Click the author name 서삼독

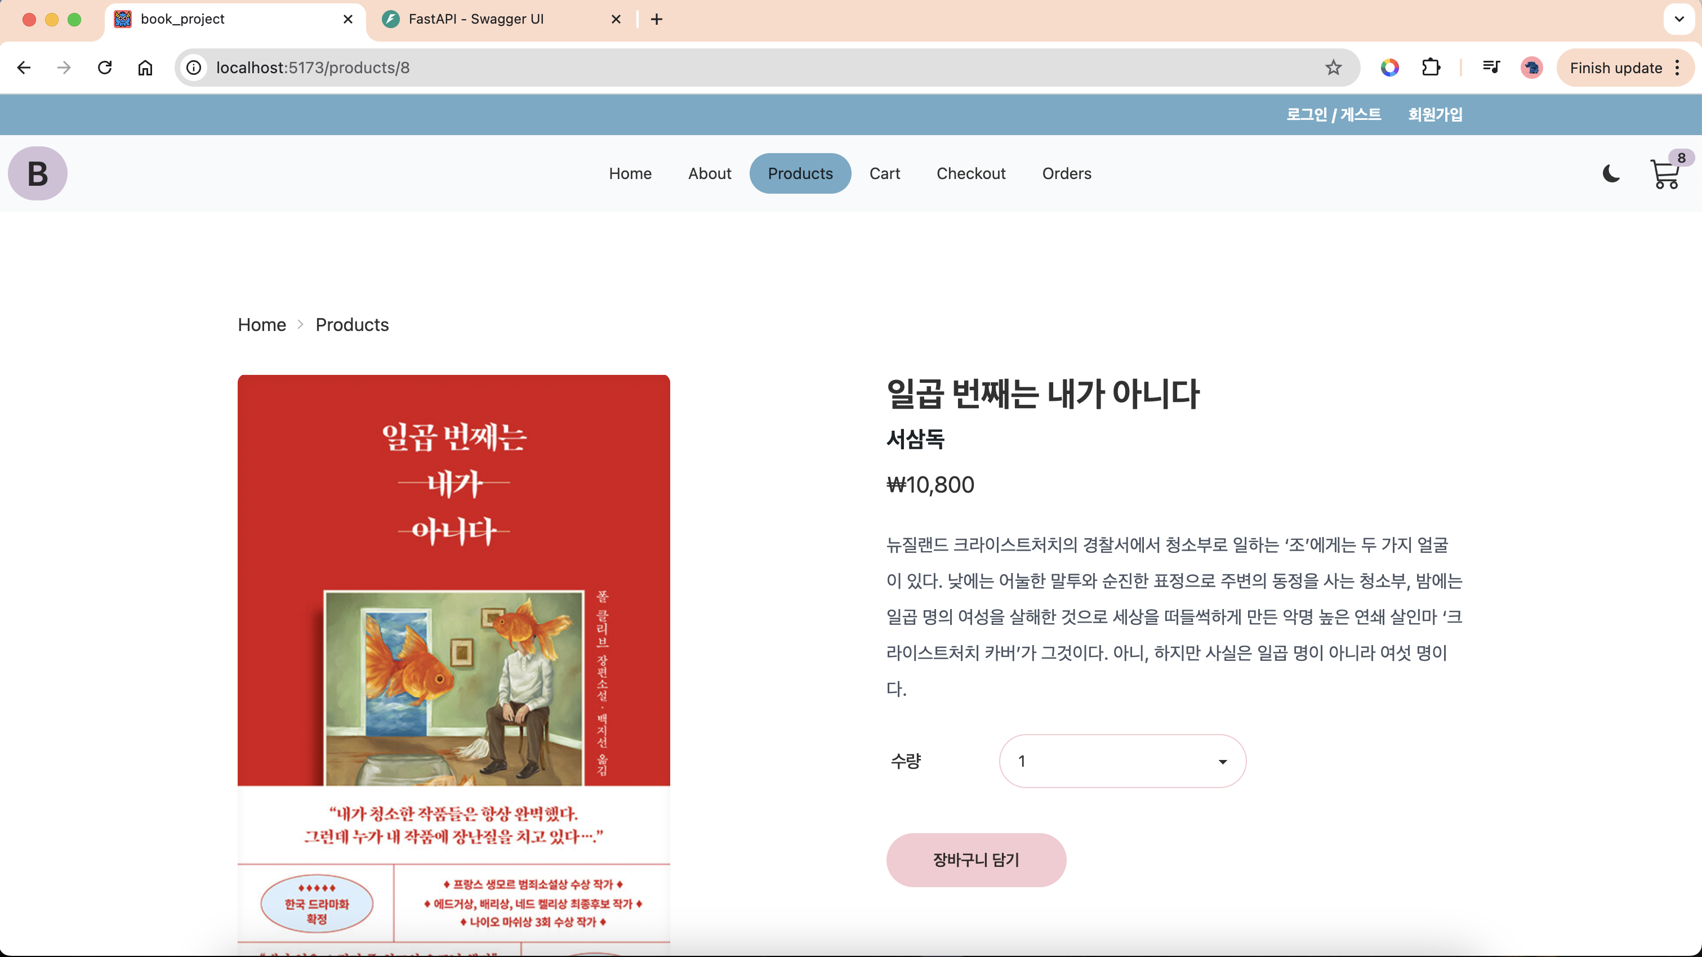[915, 439]
